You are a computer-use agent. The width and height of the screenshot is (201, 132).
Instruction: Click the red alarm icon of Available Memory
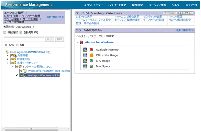coord(91,49)
